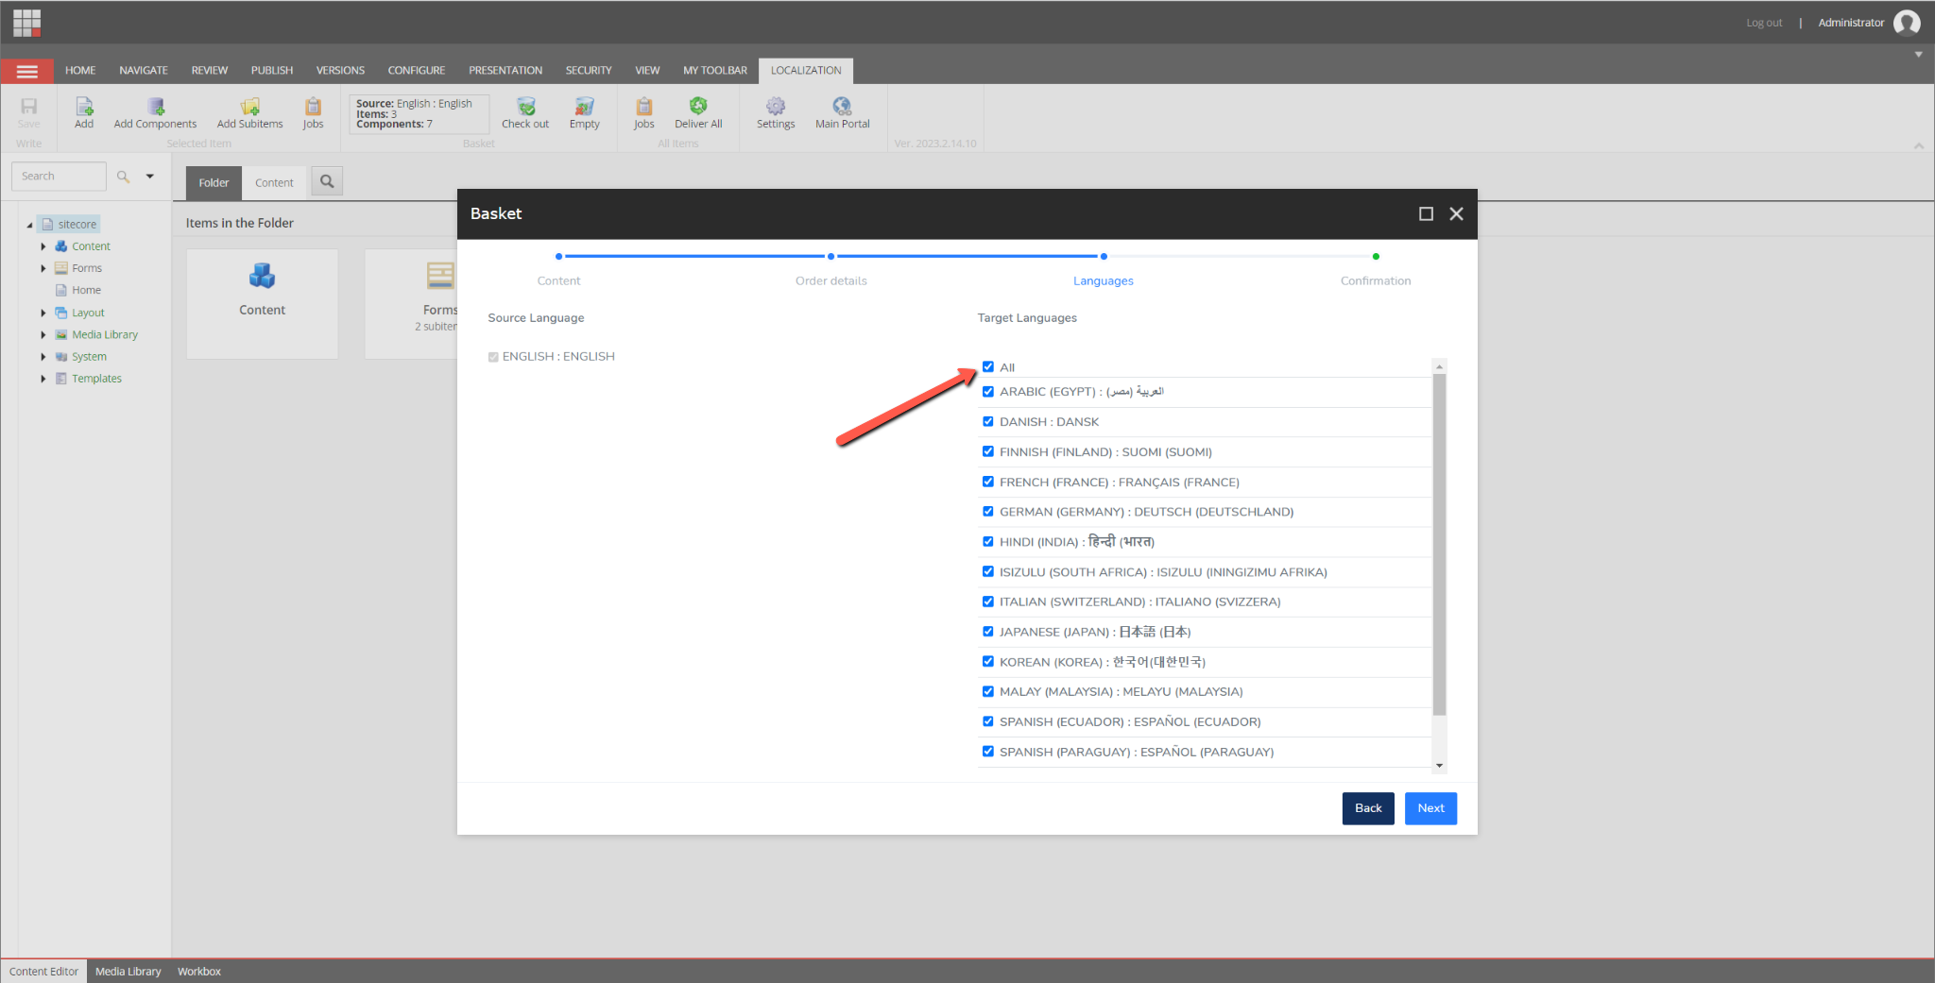The height and width of the screenshot is (983, 1935).
Task: Click the Search input field
Action: (x=59, y=177)
